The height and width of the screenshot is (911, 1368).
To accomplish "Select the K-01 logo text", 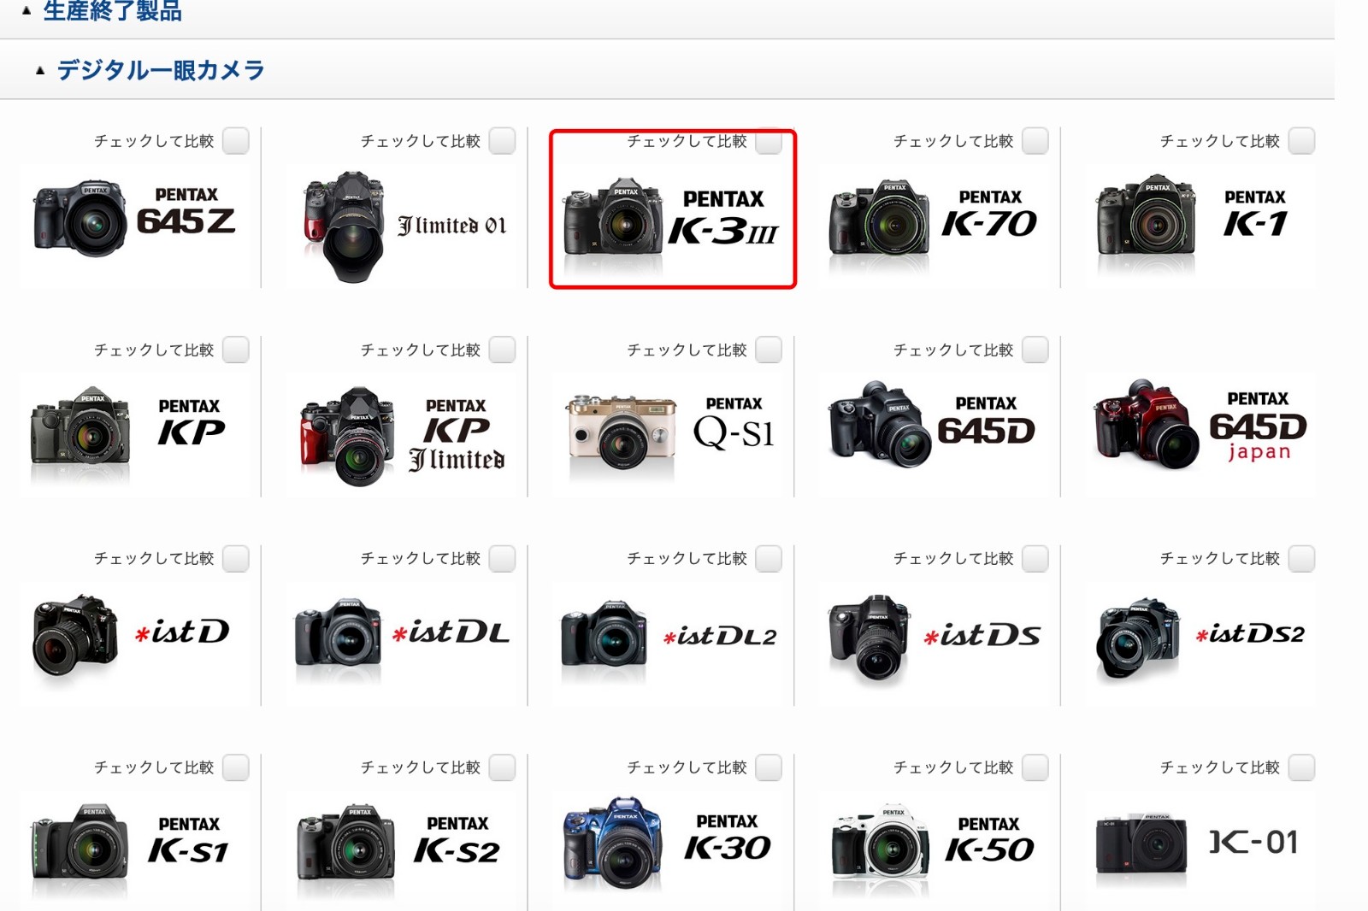I will (1253, 843).
